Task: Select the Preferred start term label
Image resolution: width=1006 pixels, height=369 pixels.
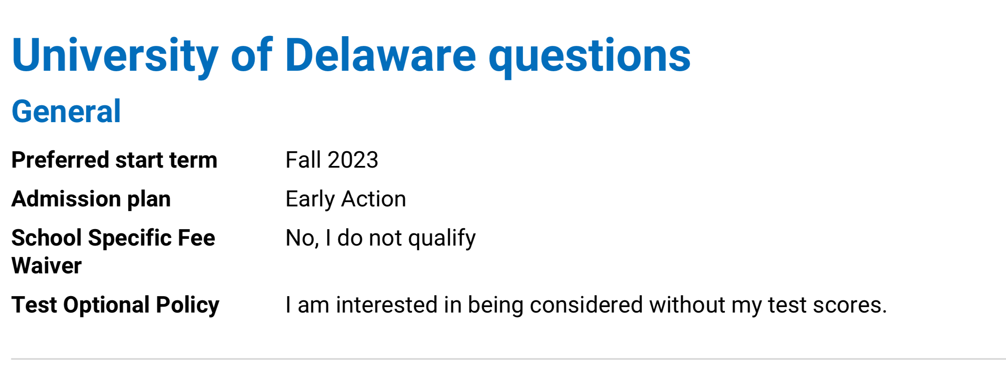Action: pyautogui.click(x=114, y=160)
